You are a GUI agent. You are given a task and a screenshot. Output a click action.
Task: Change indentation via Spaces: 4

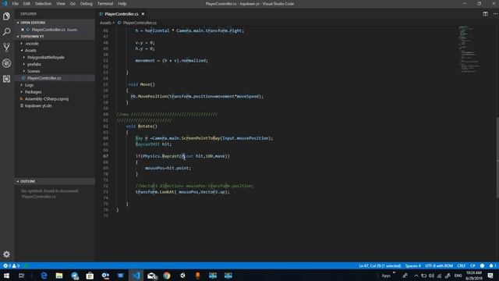tap(412, 265)
